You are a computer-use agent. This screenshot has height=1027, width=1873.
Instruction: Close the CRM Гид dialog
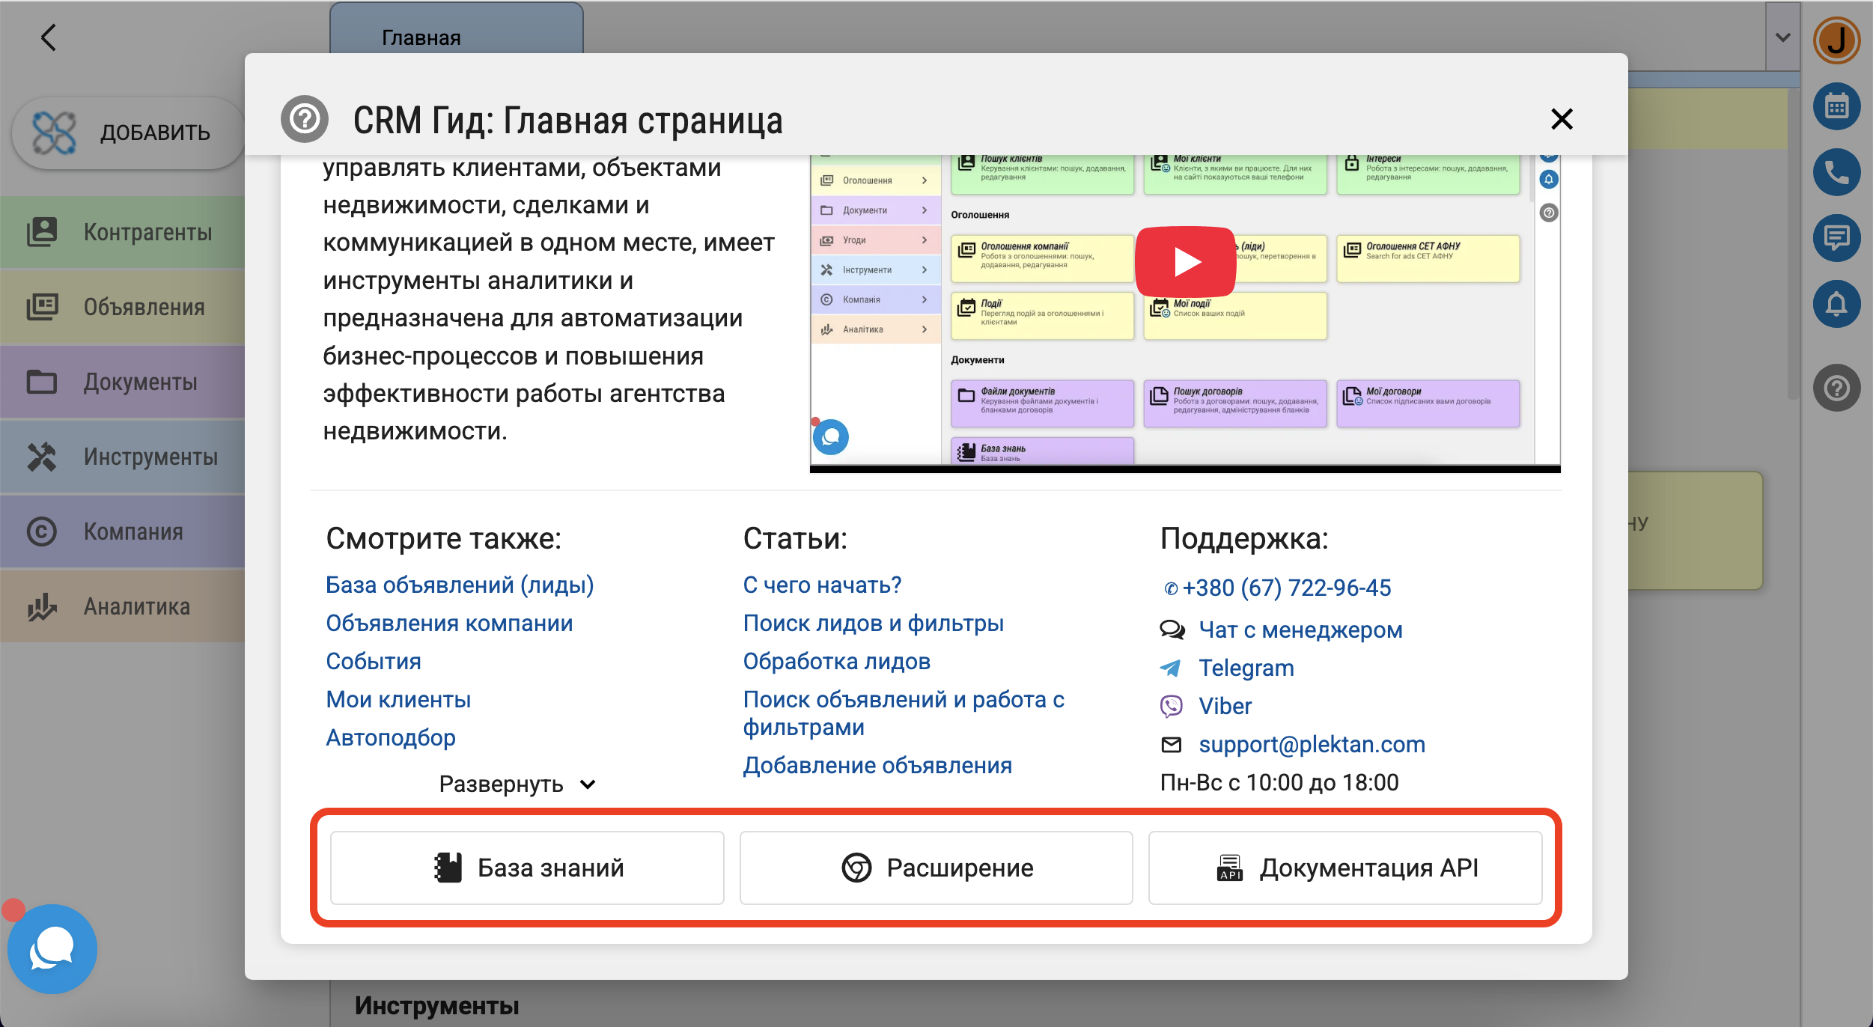click(1561, 119)
